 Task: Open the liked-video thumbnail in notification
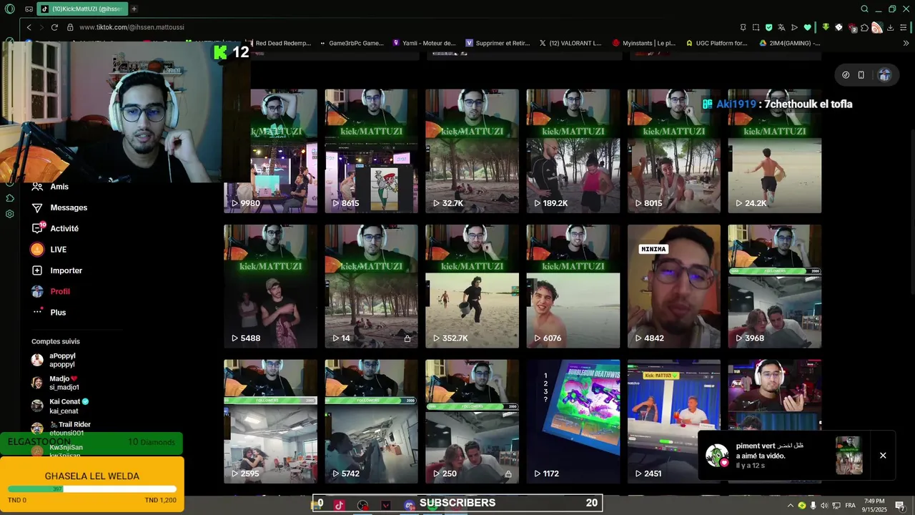tap(849, 456)
